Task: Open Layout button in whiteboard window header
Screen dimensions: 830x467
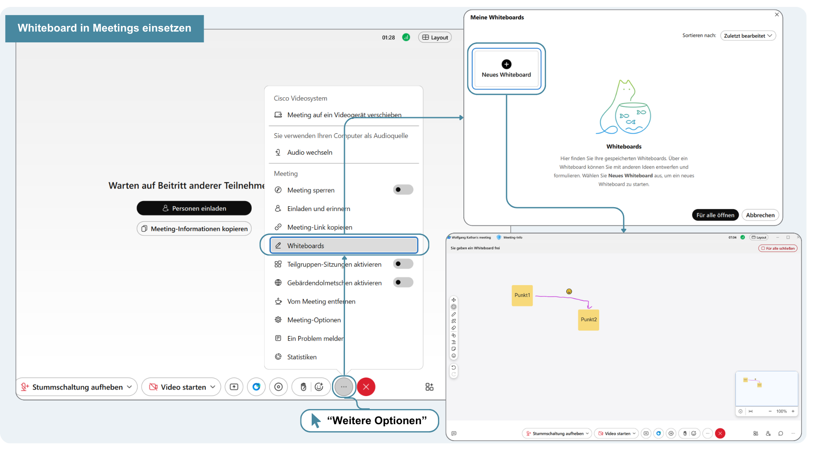Action: [x=759, y=237]
